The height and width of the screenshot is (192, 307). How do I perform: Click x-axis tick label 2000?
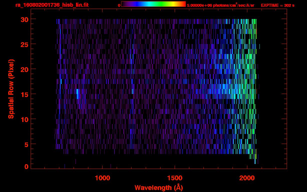point(247,178)
